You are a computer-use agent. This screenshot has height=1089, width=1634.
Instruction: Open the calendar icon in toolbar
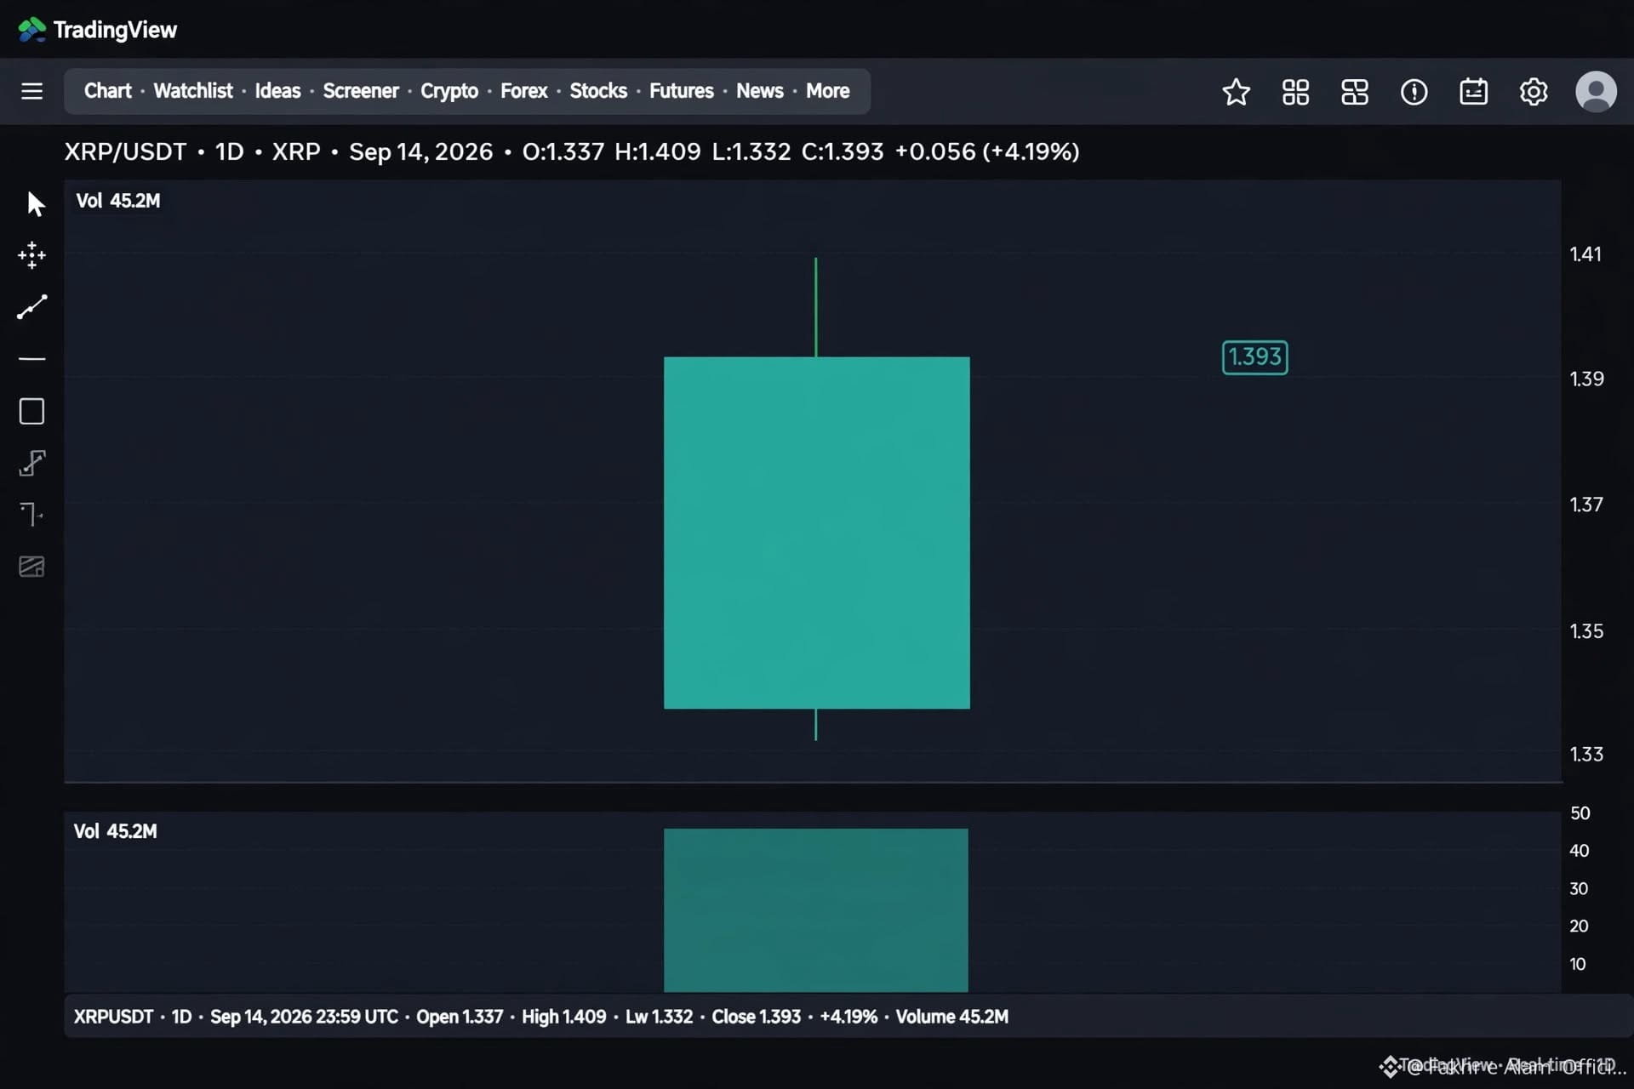click(1474, 92)
